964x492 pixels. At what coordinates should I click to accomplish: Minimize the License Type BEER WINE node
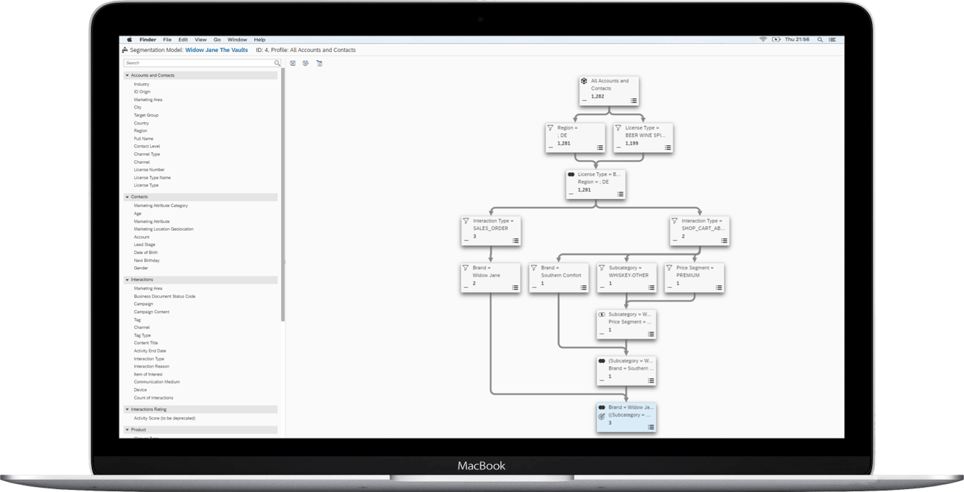[x=618, y=147]
